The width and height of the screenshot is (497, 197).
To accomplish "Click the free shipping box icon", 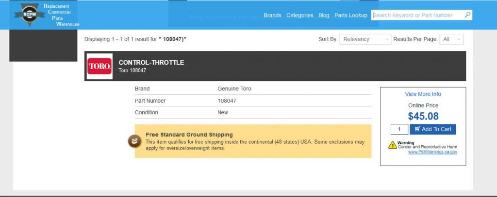I will [134, 141].
